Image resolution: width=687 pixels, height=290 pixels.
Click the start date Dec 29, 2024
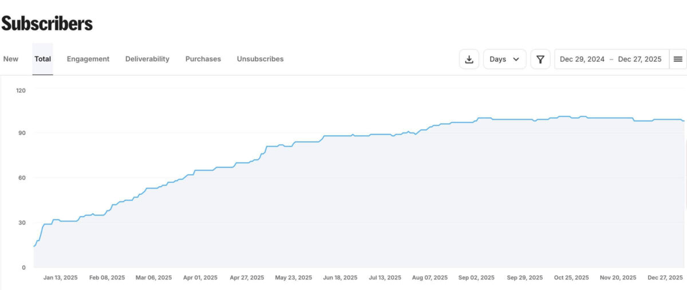(582, 59)
